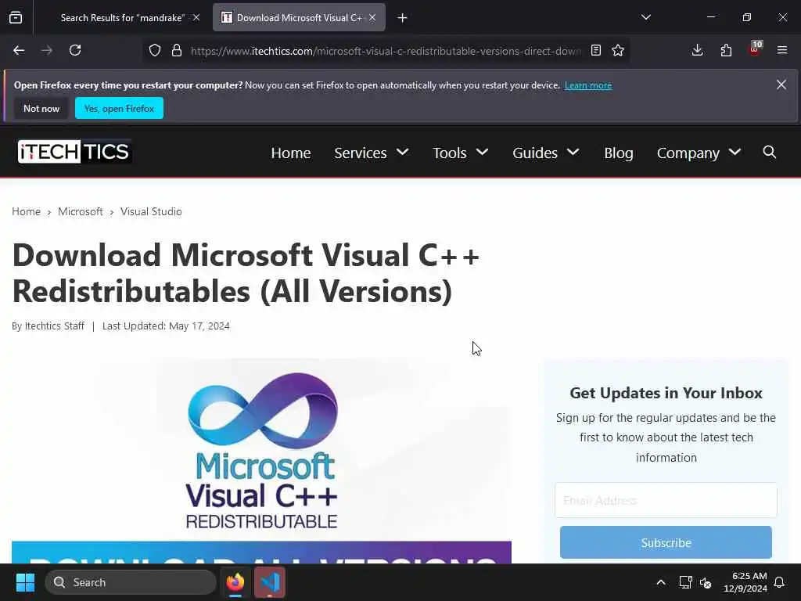
Task: Switch to Firefox in the taskbar
Action: [235, 582]
